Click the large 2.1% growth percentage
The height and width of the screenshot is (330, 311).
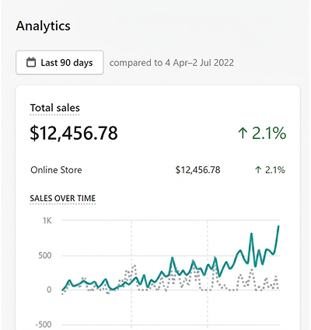pos(269,134)
